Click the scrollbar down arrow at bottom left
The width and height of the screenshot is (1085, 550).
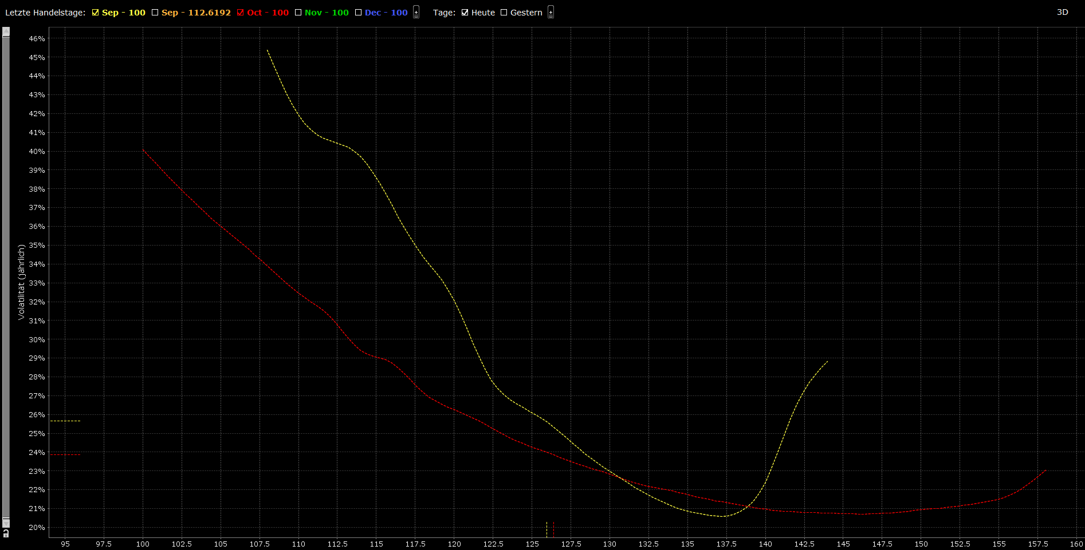[x=6, y=523]
